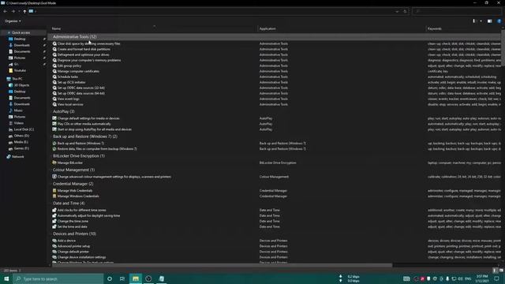
Task: Open the recent locations dropdown arrow
Action: tap(19, 11)
